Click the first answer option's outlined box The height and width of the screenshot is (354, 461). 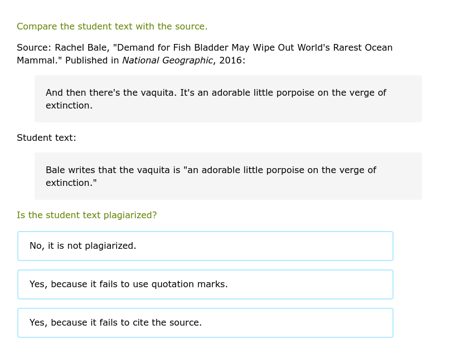click(x=205, y=245)
